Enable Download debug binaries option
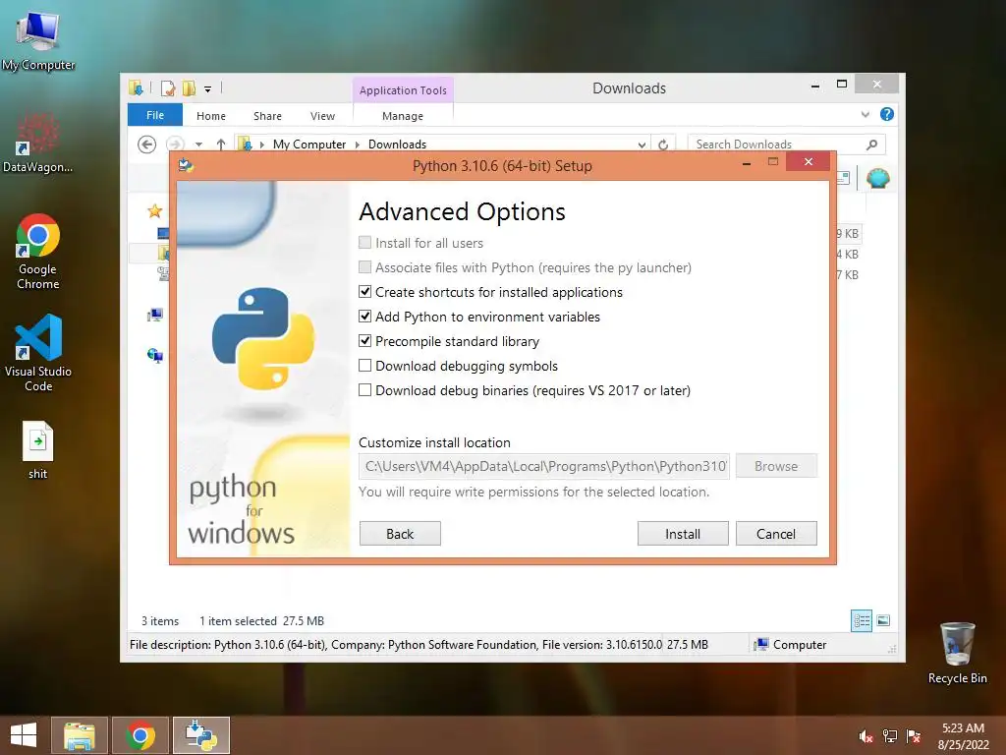This screenshot has width=1006, height=755. click(364, 389)
